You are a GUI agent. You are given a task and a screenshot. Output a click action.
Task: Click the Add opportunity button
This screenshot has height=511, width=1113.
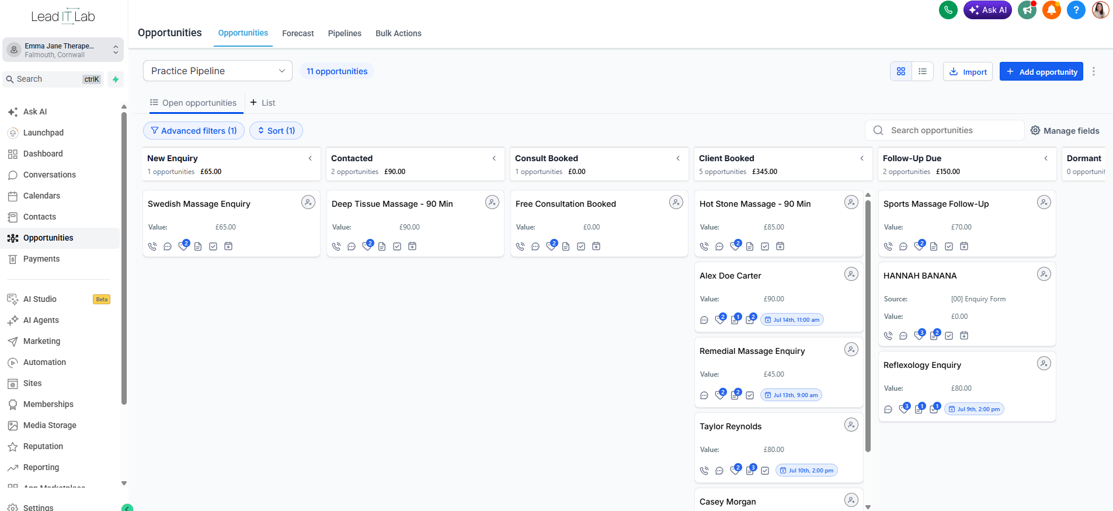click(x=1041, y=71)
